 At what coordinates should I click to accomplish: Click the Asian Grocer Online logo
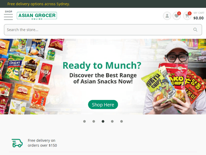[37, 16]
